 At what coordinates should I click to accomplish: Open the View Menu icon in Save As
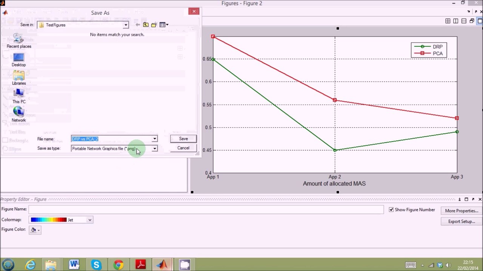pos(164,25)
